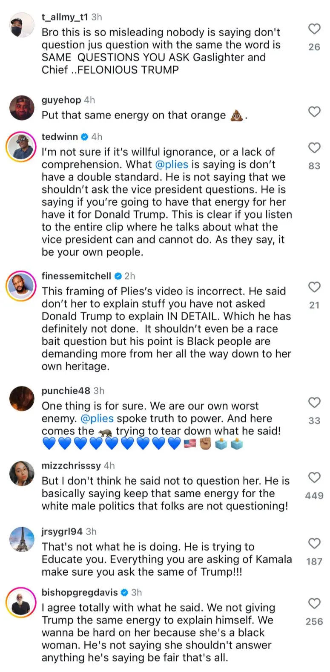
Task: View the 449 likes count on mizzchrisssy's comment
Action: pos(314,496)
